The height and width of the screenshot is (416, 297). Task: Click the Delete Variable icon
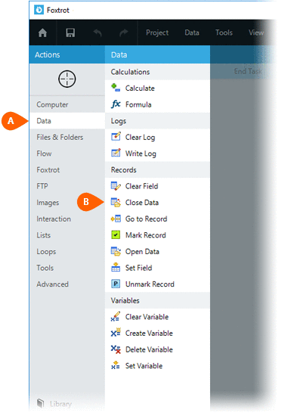[x=116, y=349]
